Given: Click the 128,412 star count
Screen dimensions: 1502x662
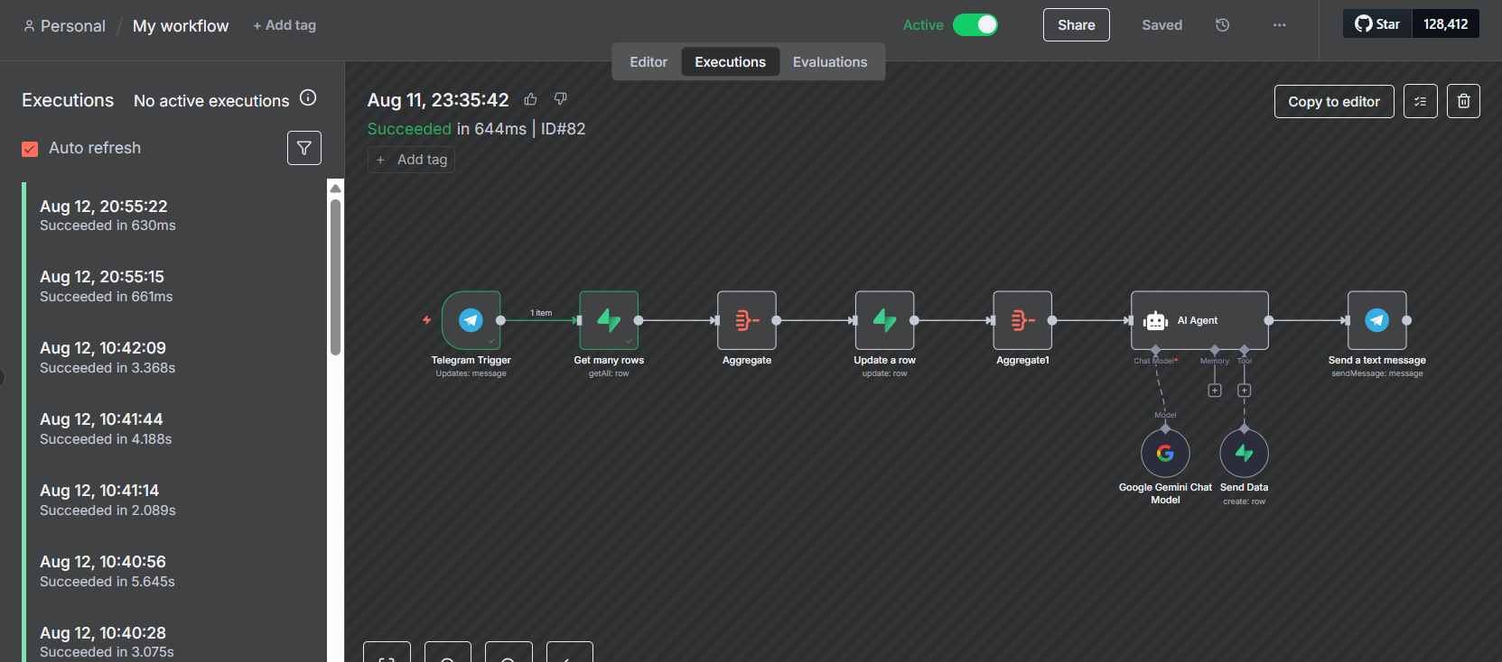Looking at the screenshot, I should tap(1446, 24).
